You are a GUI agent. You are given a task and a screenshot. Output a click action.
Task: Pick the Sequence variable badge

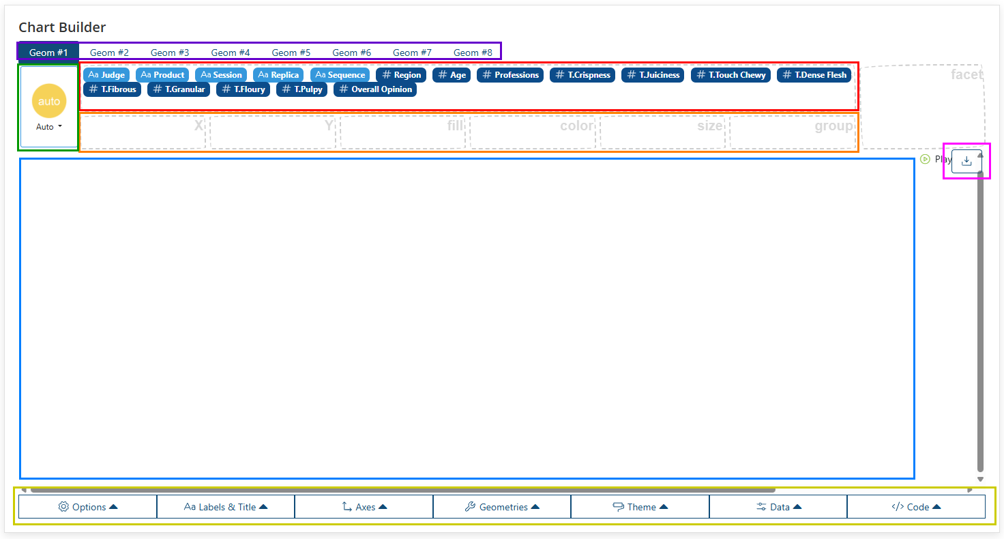pyautogui.click(x=340, y=75)
